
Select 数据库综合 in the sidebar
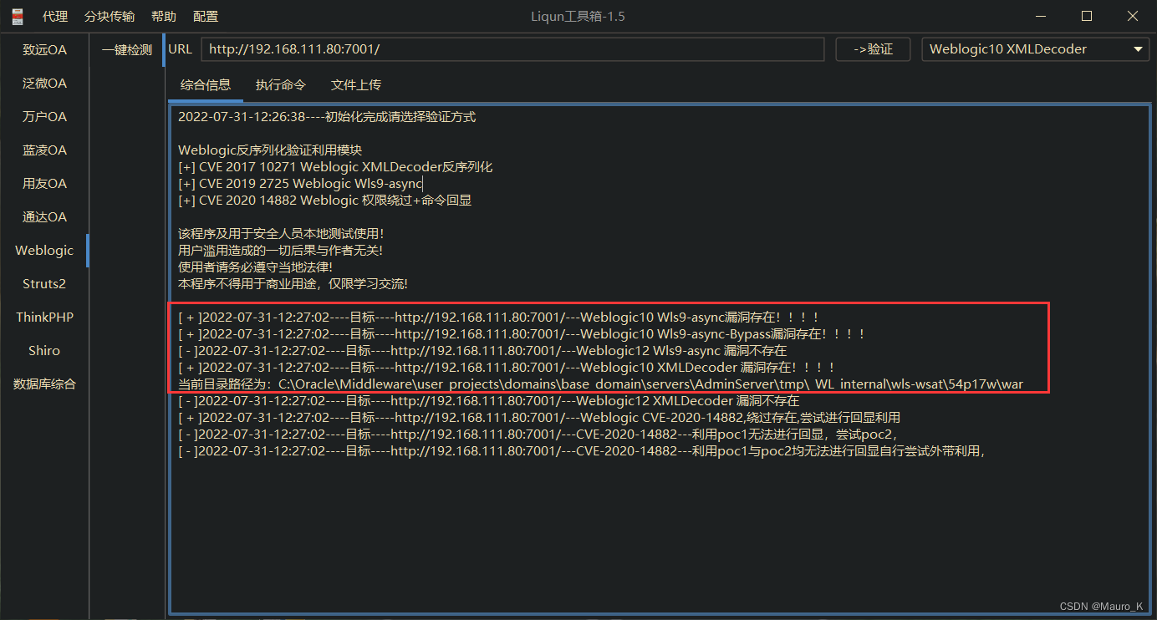click(x=44, y=384)
